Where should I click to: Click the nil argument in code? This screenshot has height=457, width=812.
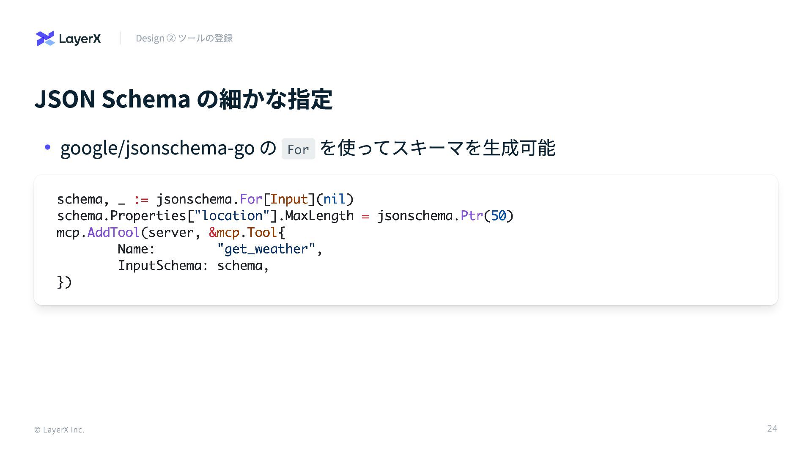pos(335,199)
